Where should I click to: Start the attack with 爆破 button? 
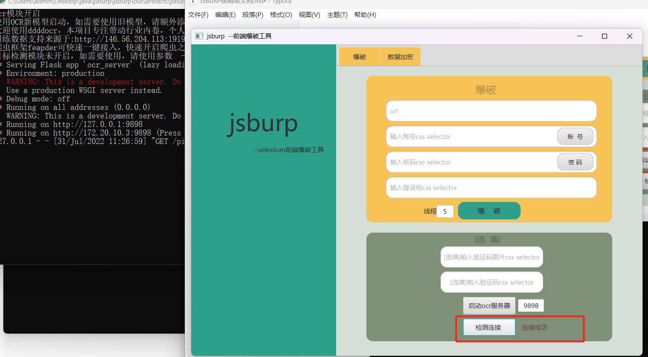pos(489,211)
